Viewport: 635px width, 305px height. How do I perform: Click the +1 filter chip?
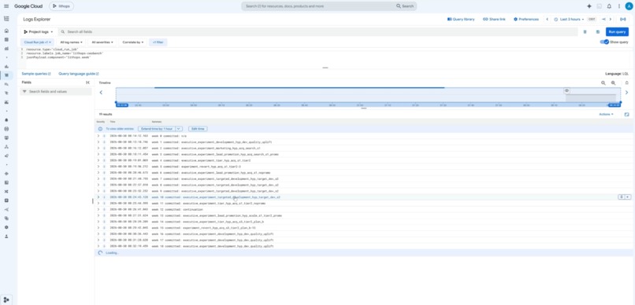[158, 42]
